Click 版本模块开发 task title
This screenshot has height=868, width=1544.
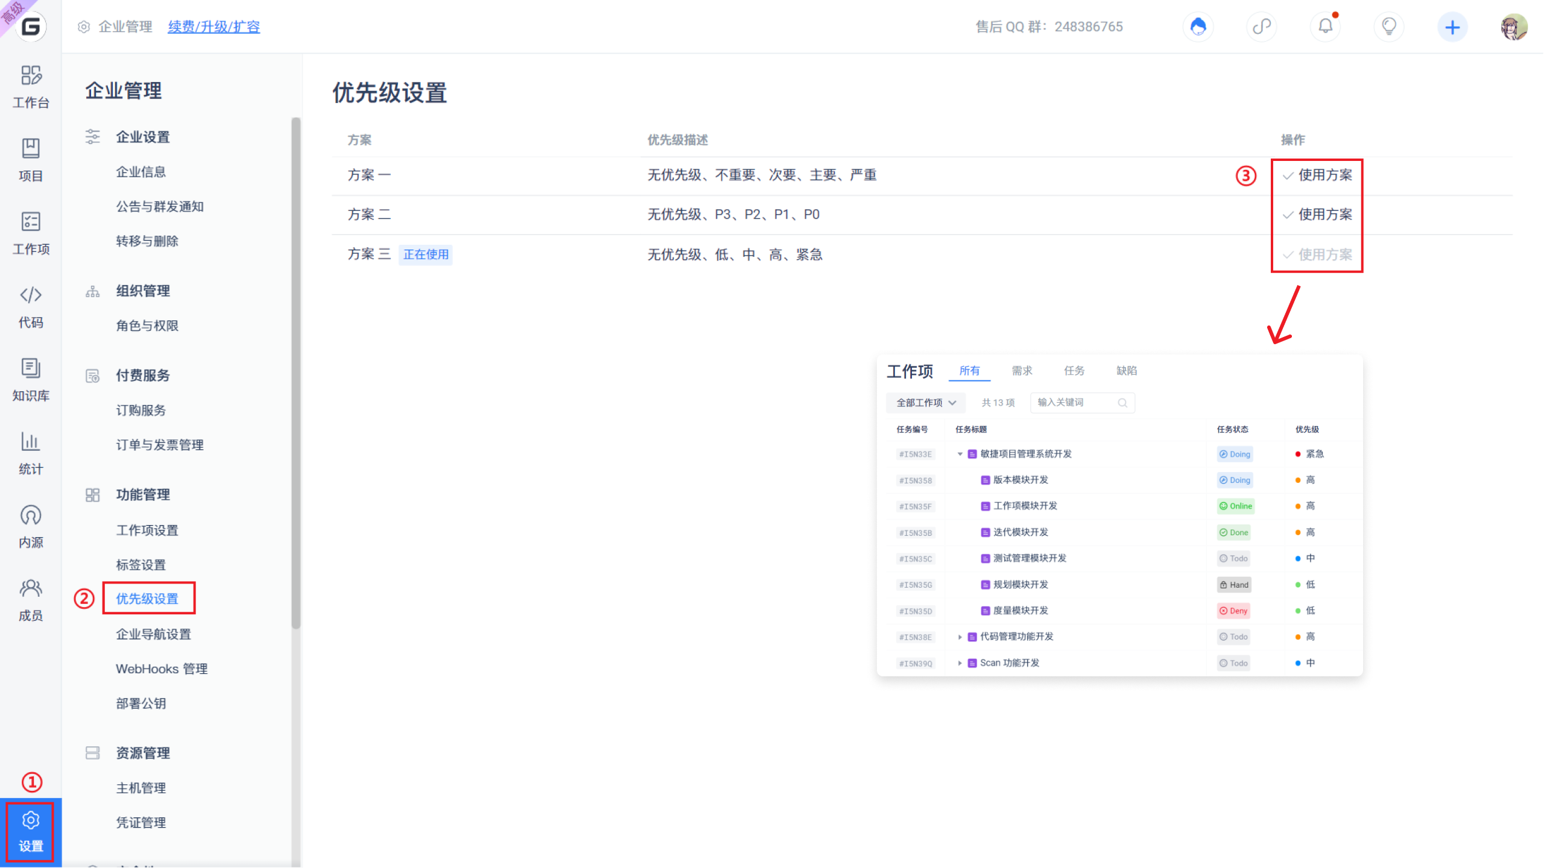click(x=1020, y=480)
